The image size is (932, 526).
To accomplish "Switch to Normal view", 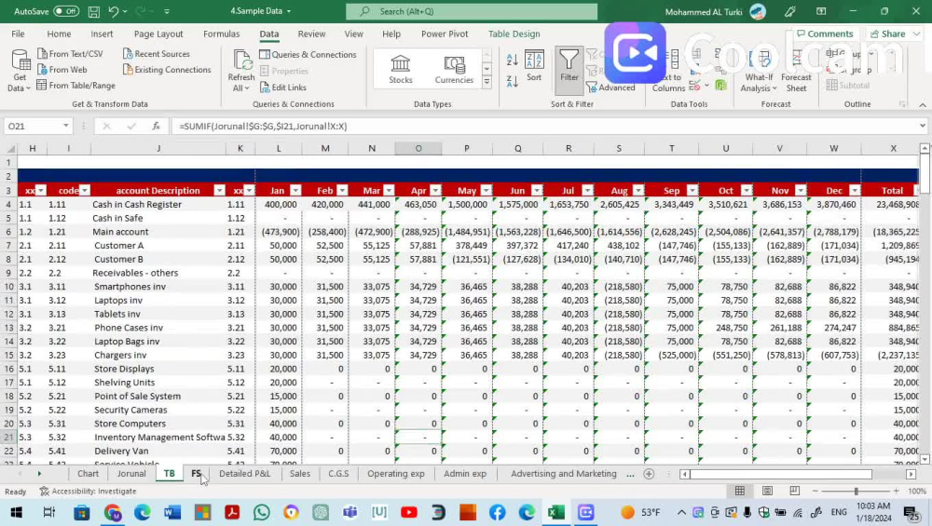I will 740,491.
